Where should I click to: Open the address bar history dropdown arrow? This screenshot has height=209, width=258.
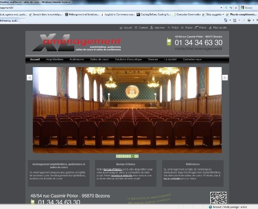(221, 8)
